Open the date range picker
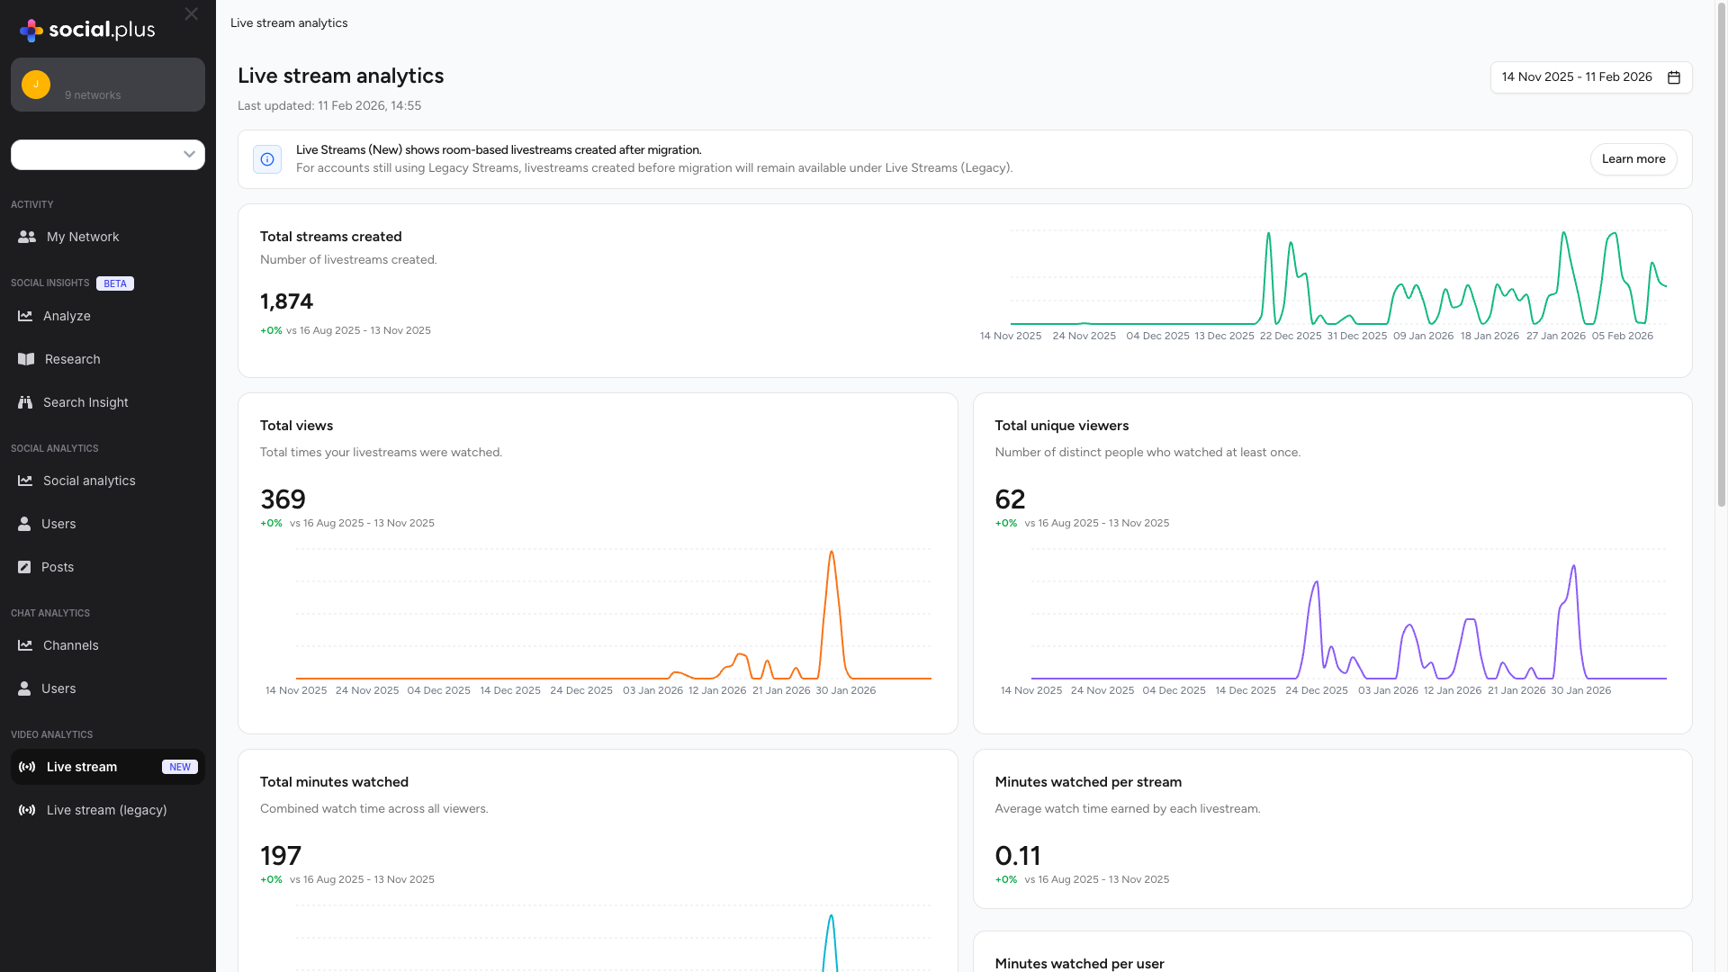The width and height of the screenshot is (1728, 972). (1576, 77)
